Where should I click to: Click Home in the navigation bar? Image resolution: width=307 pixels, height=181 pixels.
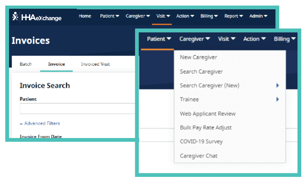click(x=85, y=16)
